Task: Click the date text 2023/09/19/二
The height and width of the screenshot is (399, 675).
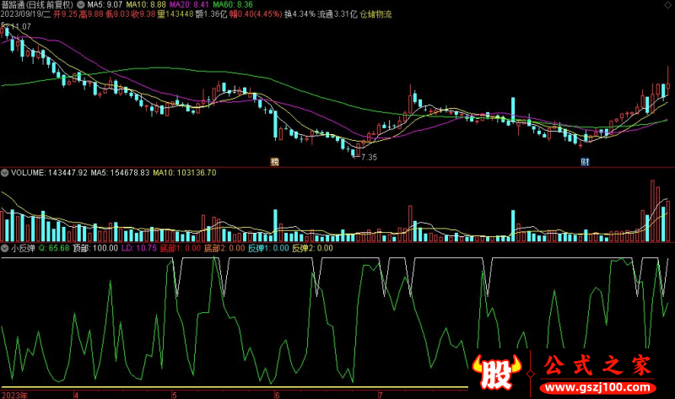Action: [x=25, y=14]
